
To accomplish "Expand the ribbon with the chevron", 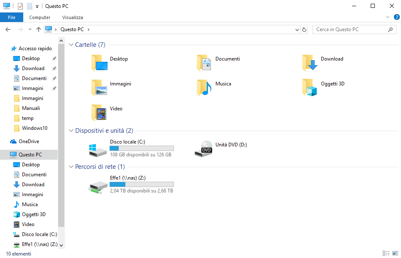I will pyautogui.click(x=388, y=17).
